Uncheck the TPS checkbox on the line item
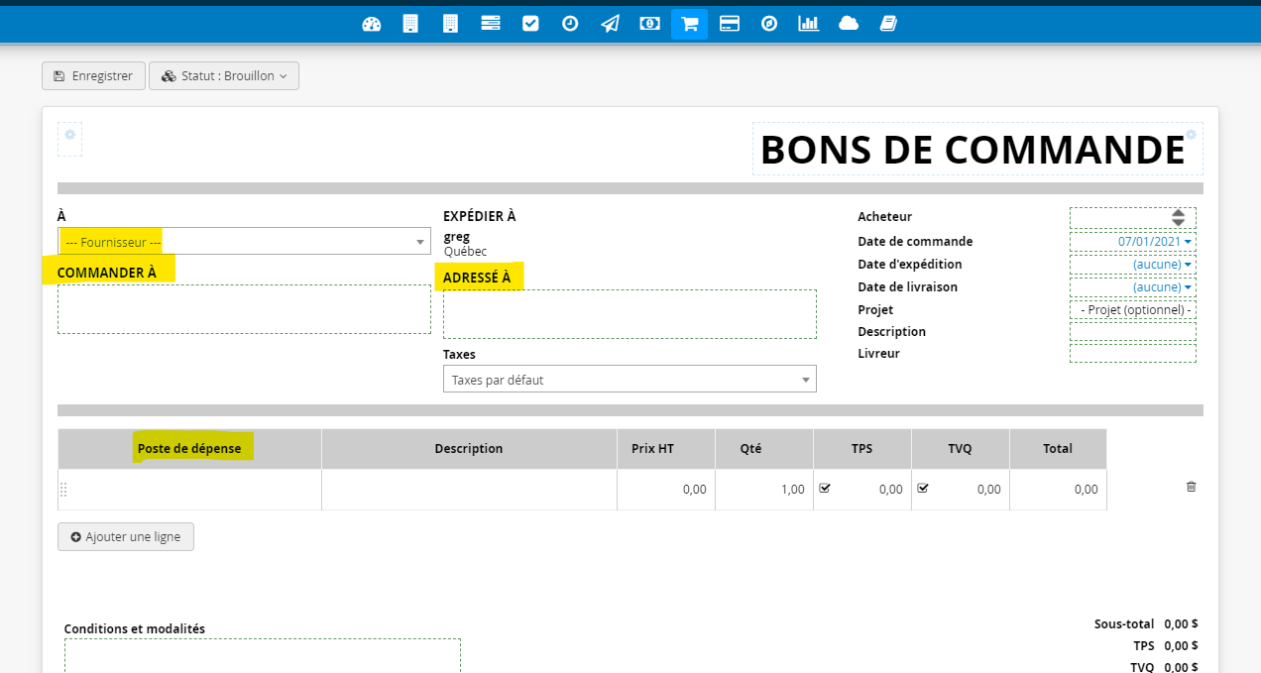 pyautogui.click(x=826, y=487)
